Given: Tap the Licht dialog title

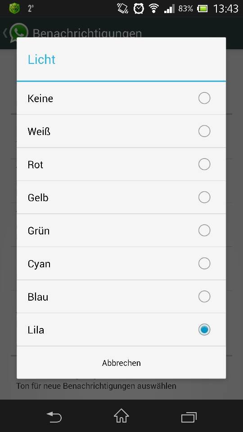Looking at the screenshot, I should 41,59.
